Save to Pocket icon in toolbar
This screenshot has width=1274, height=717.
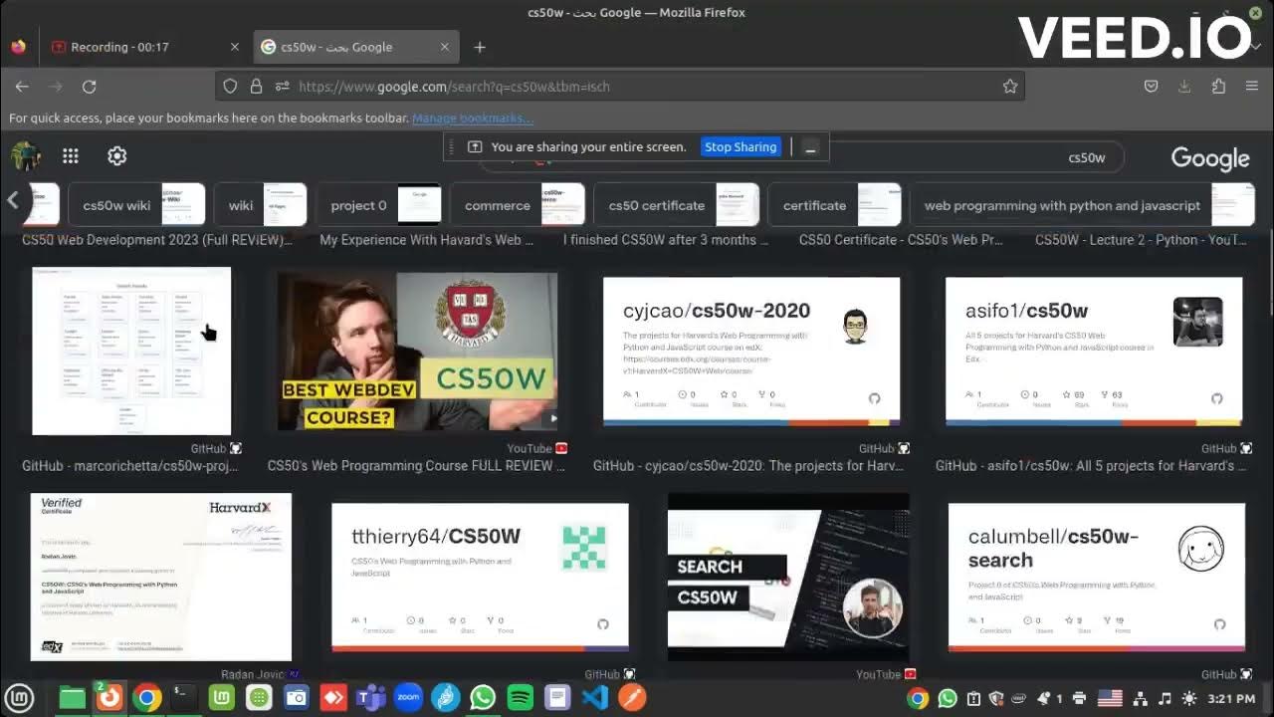pos(1151,87)
